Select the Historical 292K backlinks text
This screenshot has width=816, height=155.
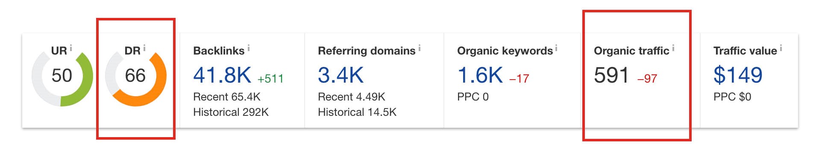pos(231,112)
